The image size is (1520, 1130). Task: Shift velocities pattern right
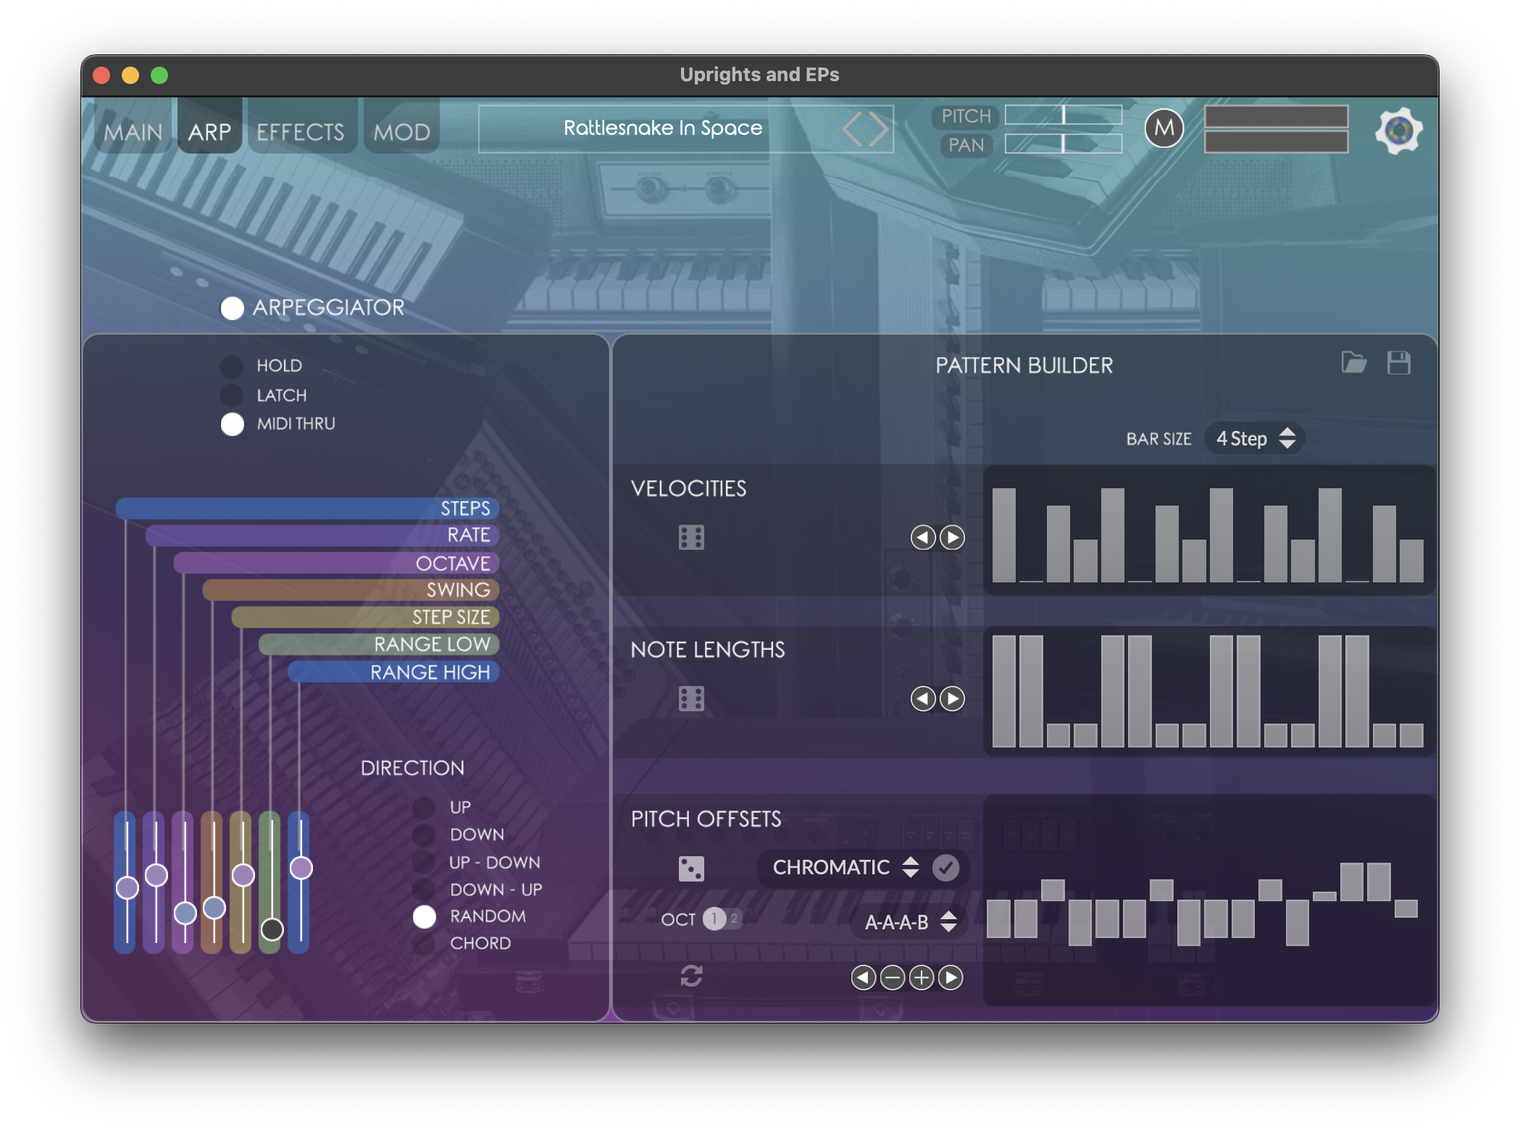click(952, 537)
